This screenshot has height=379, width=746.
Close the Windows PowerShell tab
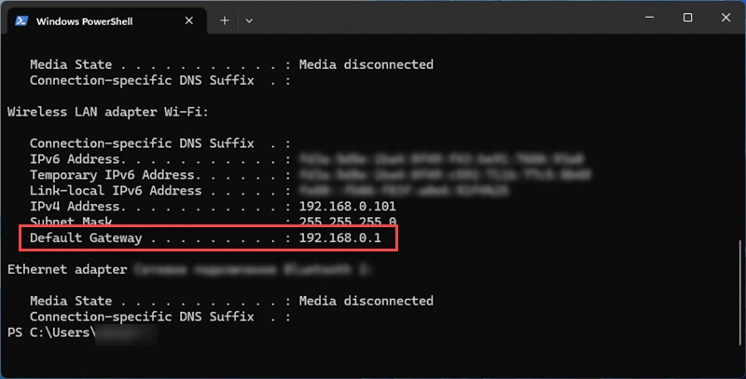point(189,20)
